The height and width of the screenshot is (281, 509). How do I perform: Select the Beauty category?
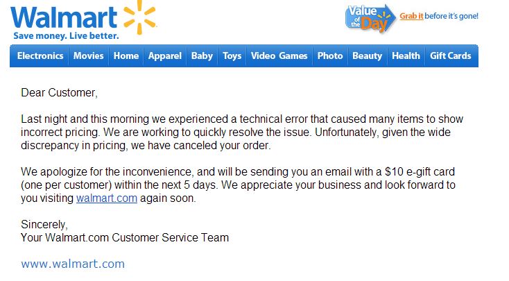click(x=367, y=56)
